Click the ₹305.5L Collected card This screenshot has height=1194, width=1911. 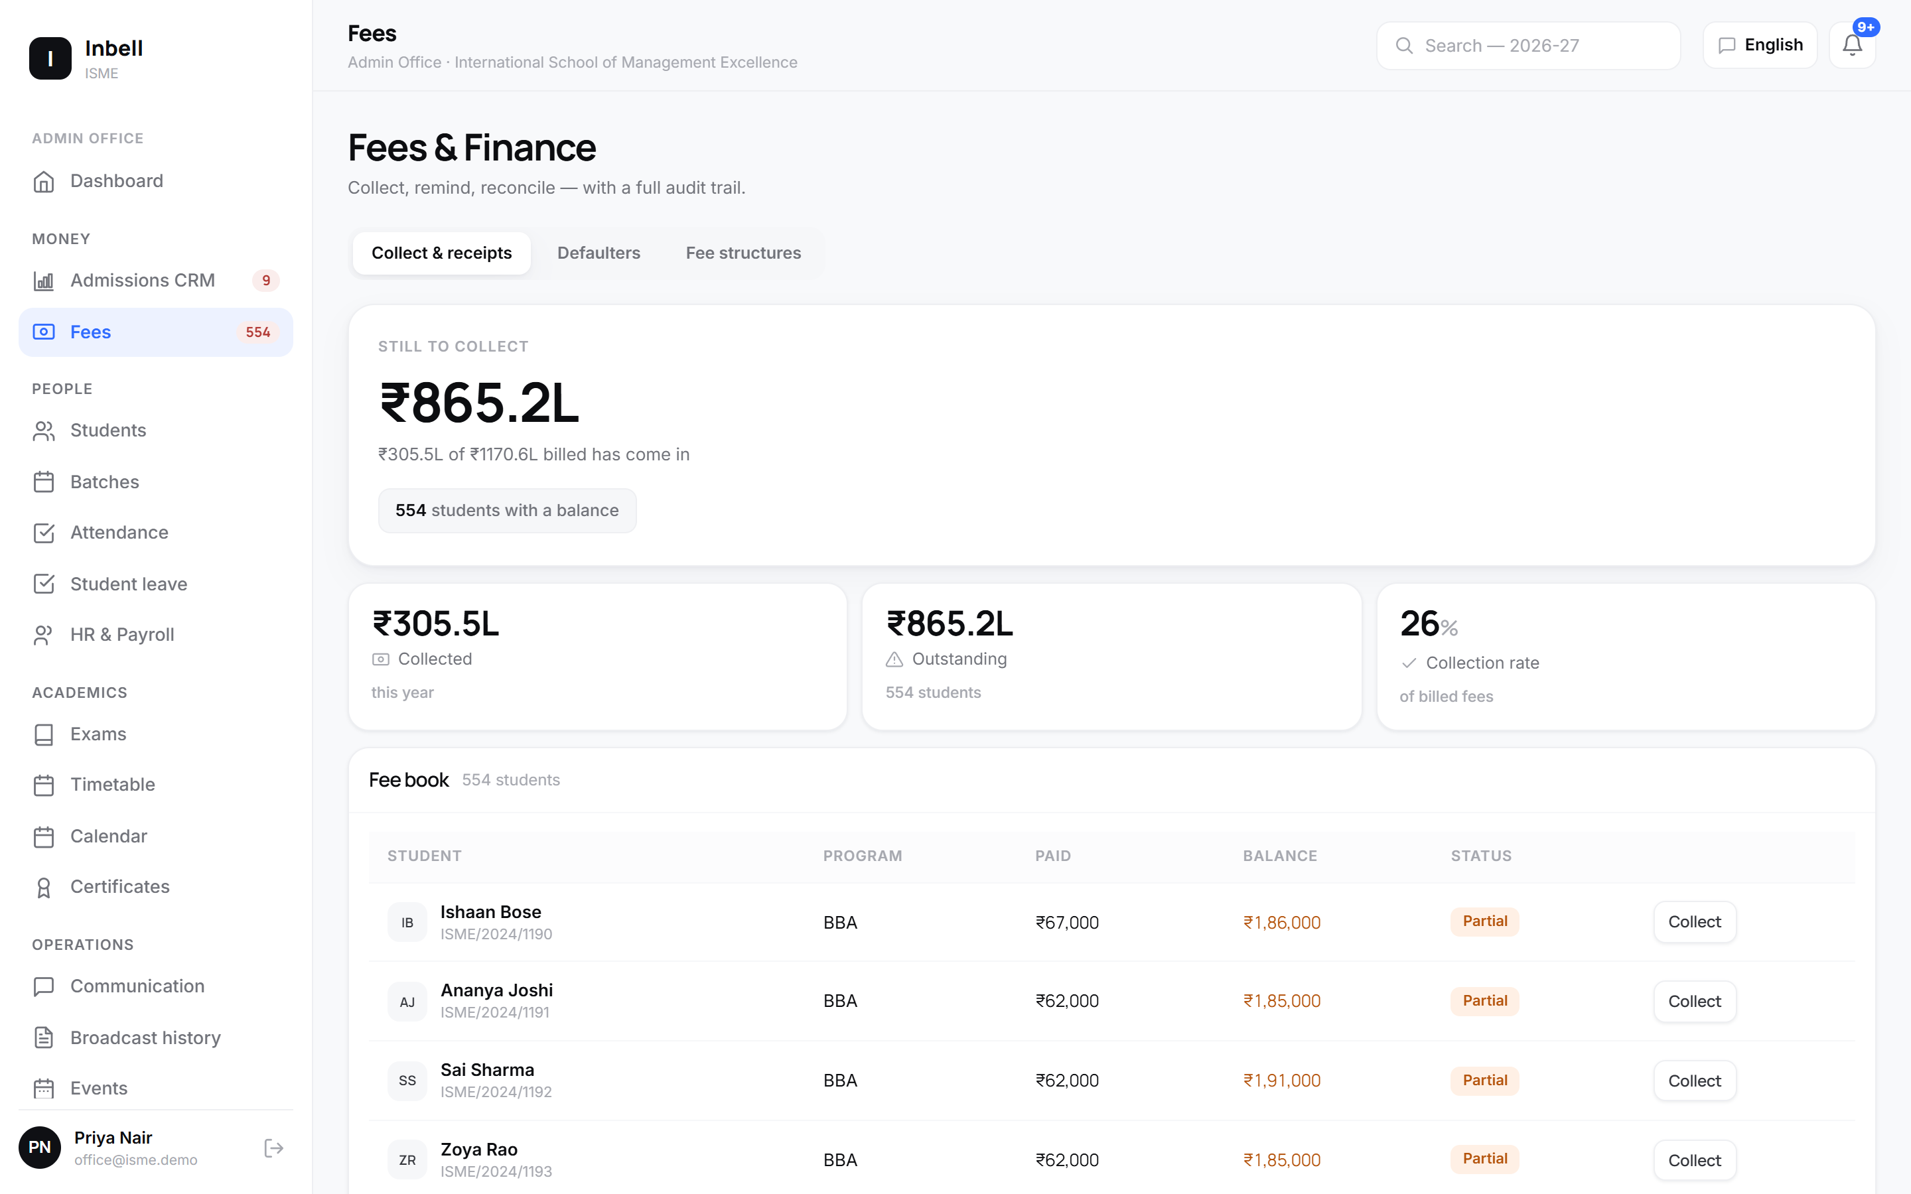(x=598, y=657)
